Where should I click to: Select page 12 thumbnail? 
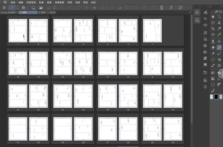tap(83, 63)
